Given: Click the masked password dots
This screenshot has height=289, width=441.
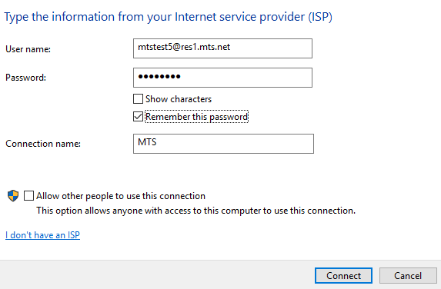Looking at the screenshot, I should [x=159, y=76].
